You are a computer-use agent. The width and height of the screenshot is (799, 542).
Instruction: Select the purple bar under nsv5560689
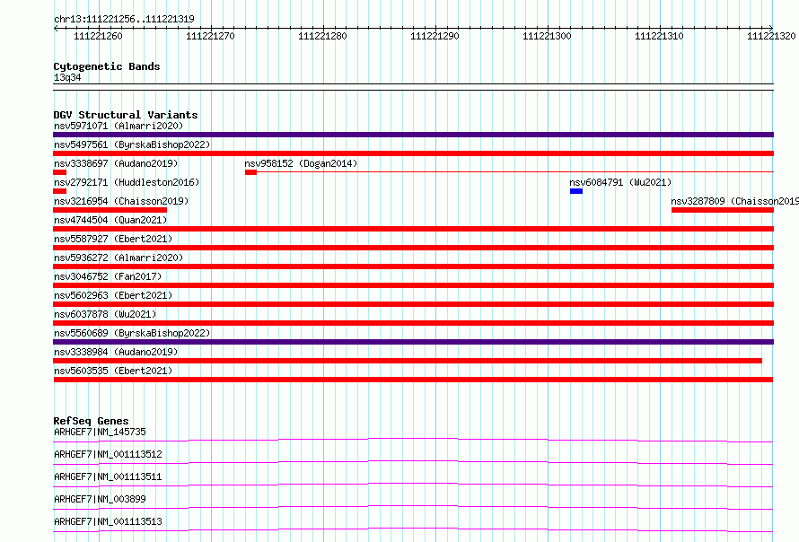tap(413, 342)
